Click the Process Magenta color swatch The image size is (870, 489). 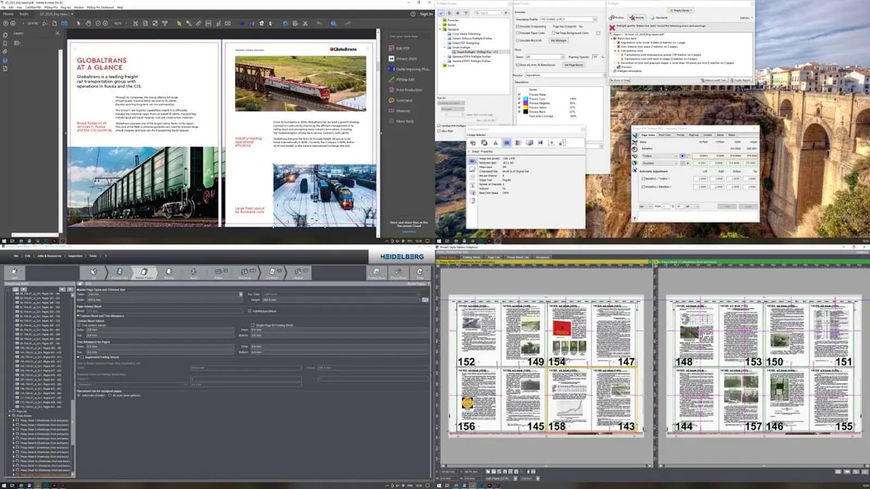[x=526, y=103]
